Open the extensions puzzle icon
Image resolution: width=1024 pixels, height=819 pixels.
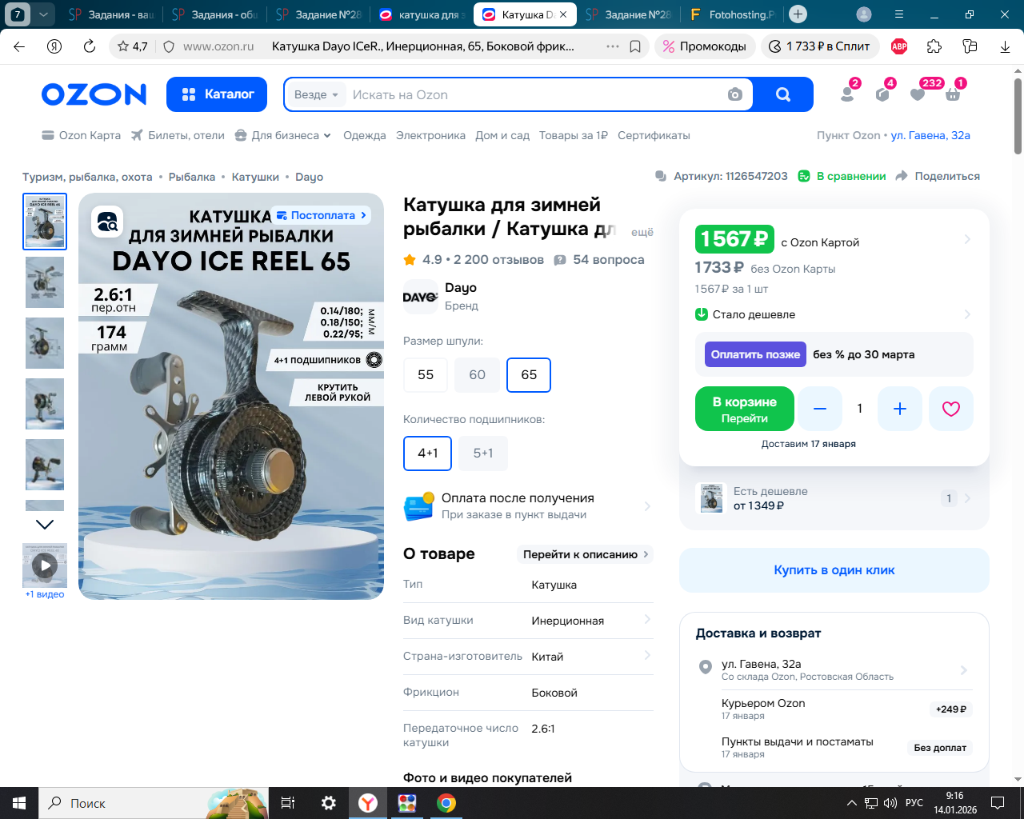pyautogui.click(x=934, y=46)
